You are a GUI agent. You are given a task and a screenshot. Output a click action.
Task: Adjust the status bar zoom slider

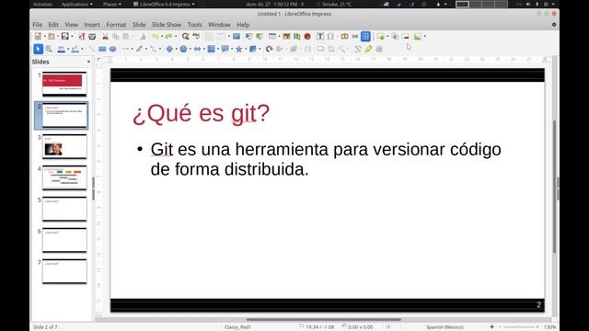pyautogui.click(x=518, y=327)
